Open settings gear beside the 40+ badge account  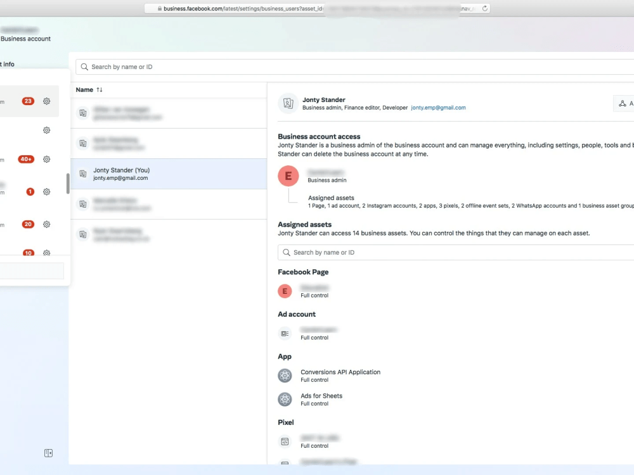[x=46, y=159]
